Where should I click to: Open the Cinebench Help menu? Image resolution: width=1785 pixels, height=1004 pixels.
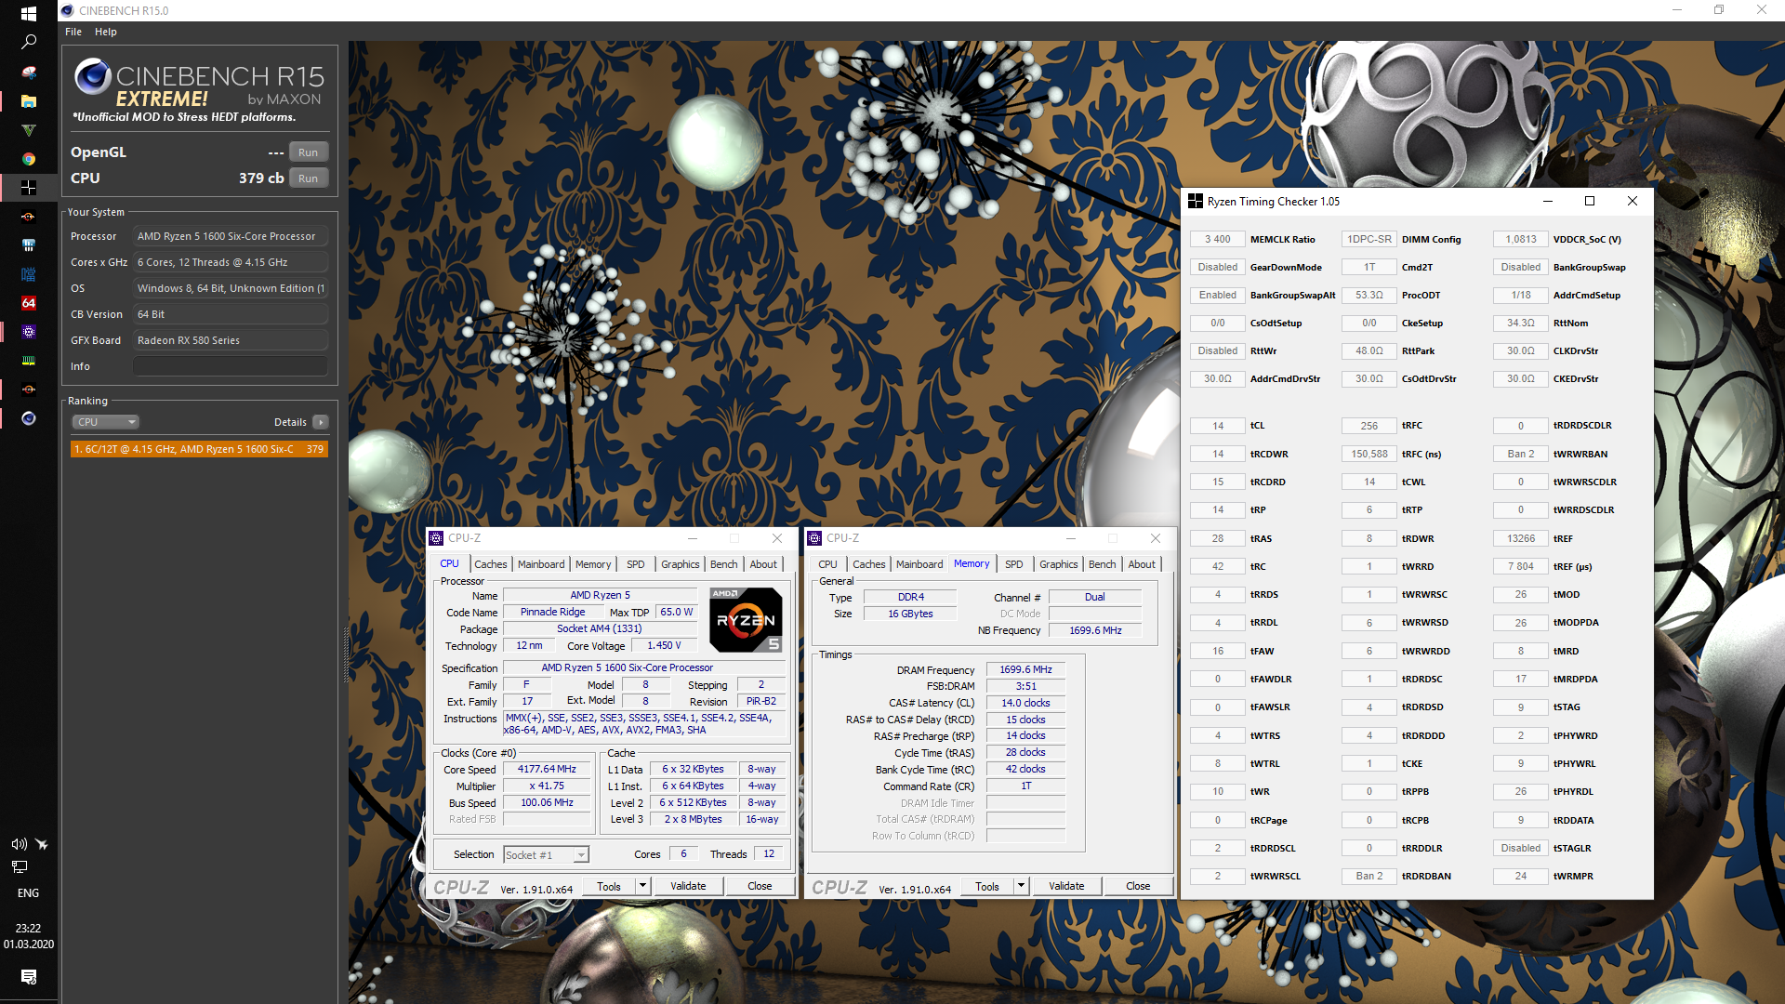pos(106,32)
